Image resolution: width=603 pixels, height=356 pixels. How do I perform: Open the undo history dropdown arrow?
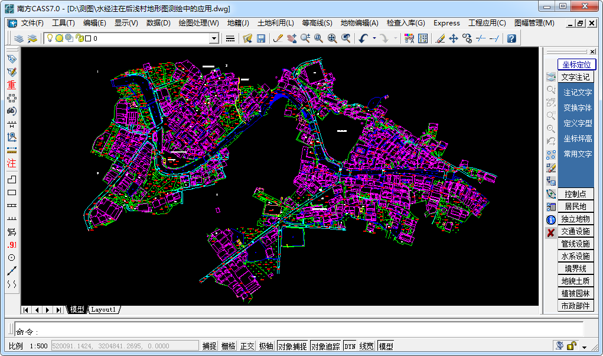click(x=374, y=38)
